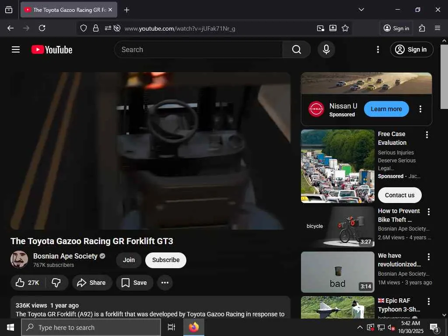448x336 pixels.
Task: Click the Bosnian Ape Society channel name
Action: click(x=65, y=256)
